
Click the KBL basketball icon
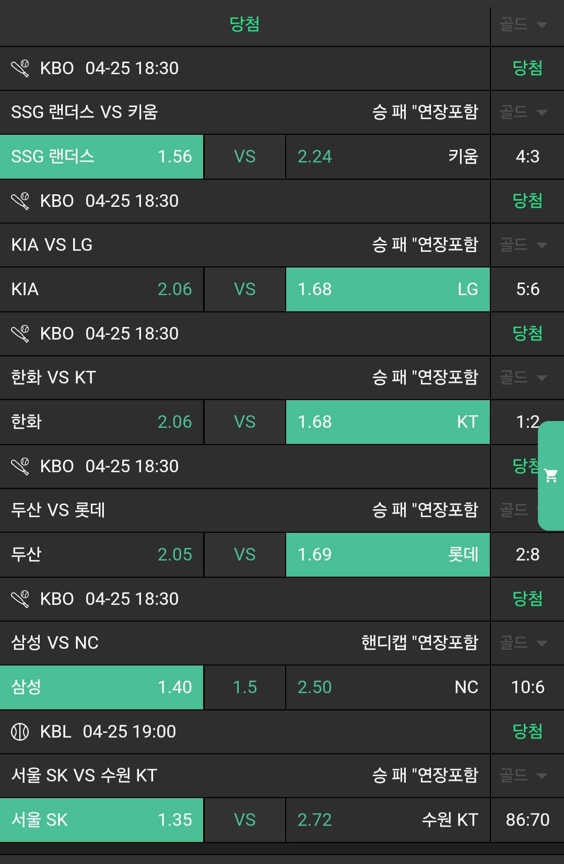(x=20, y=732)
